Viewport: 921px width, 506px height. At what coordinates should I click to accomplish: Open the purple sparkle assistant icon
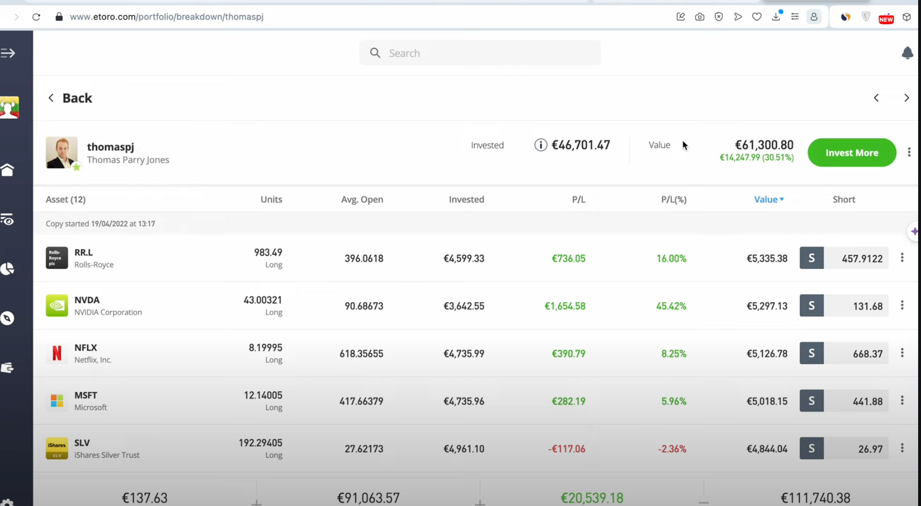[914, 232]
